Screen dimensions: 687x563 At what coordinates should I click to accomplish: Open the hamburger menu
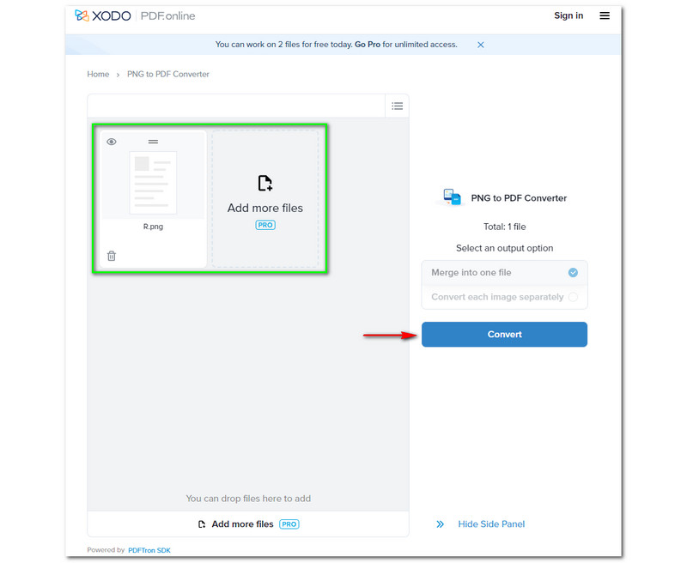(x=605, y=15)
